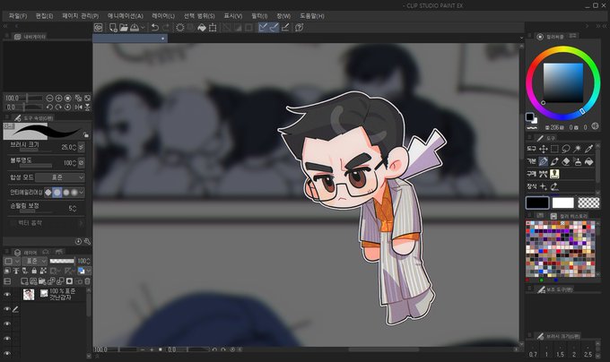This screenshot has width=610, height=362.
Task: Toggle visibility of second layer with pen icon
Action: point(7,309)
